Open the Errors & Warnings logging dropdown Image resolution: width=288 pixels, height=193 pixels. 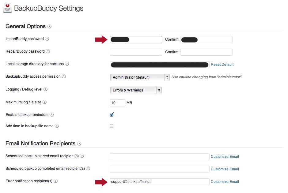pos(136,90)
